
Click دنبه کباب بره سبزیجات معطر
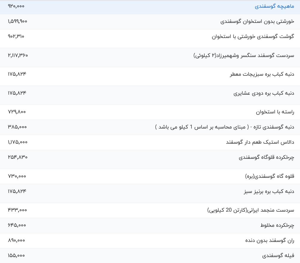pos(262,74)
